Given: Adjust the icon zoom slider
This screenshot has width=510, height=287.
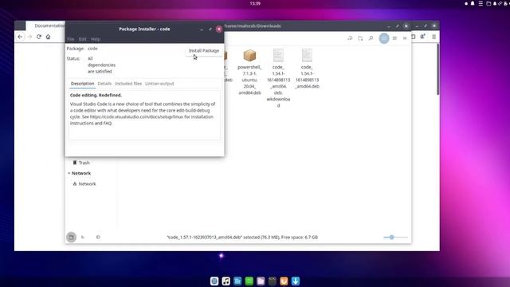Looking at the screenshot, I should (x=395, y=238).
